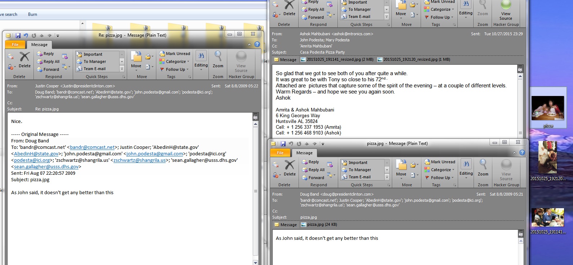Click Delete in the Re: pizza.jpg window
Viewport: 573px width, 265px height.
pos(24,60)
